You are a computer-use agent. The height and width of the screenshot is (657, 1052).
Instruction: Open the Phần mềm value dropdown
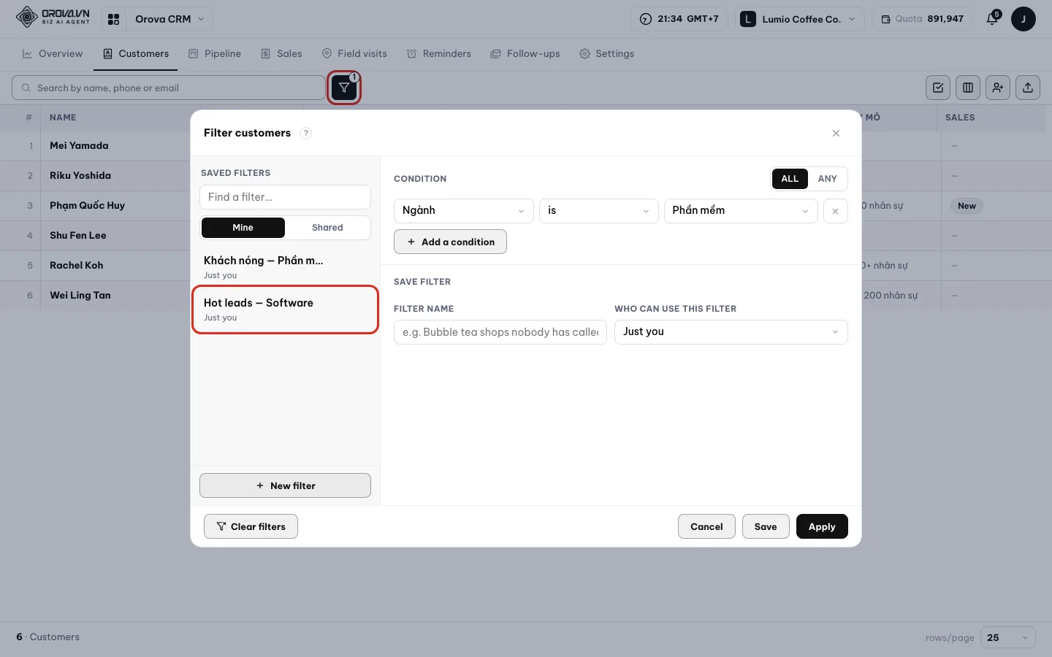740,211
